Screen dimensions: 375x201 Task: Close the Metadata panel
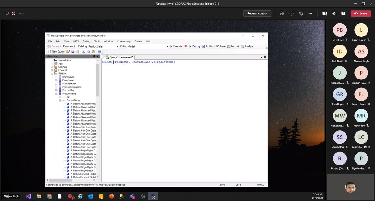(x=98, y=56)
